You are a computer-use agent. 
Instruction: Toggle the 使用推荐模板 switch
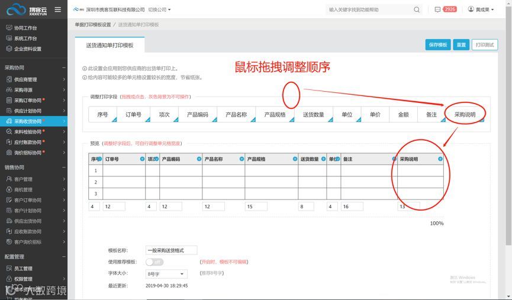(x=154, y=262)
